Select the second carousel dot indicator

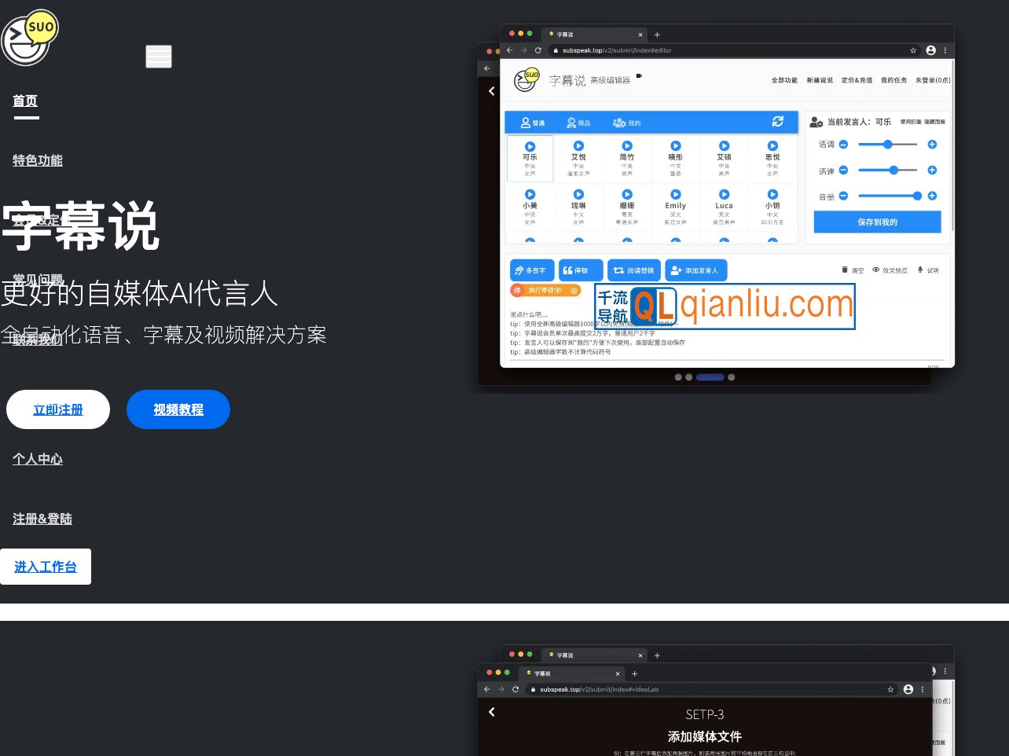click(689, 377)
